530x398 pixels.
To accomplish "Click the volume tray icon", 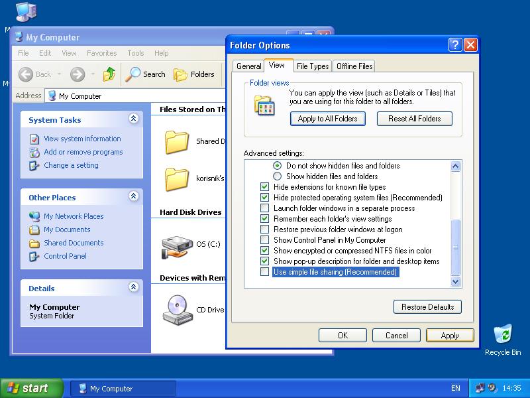I will pos(493,388).
